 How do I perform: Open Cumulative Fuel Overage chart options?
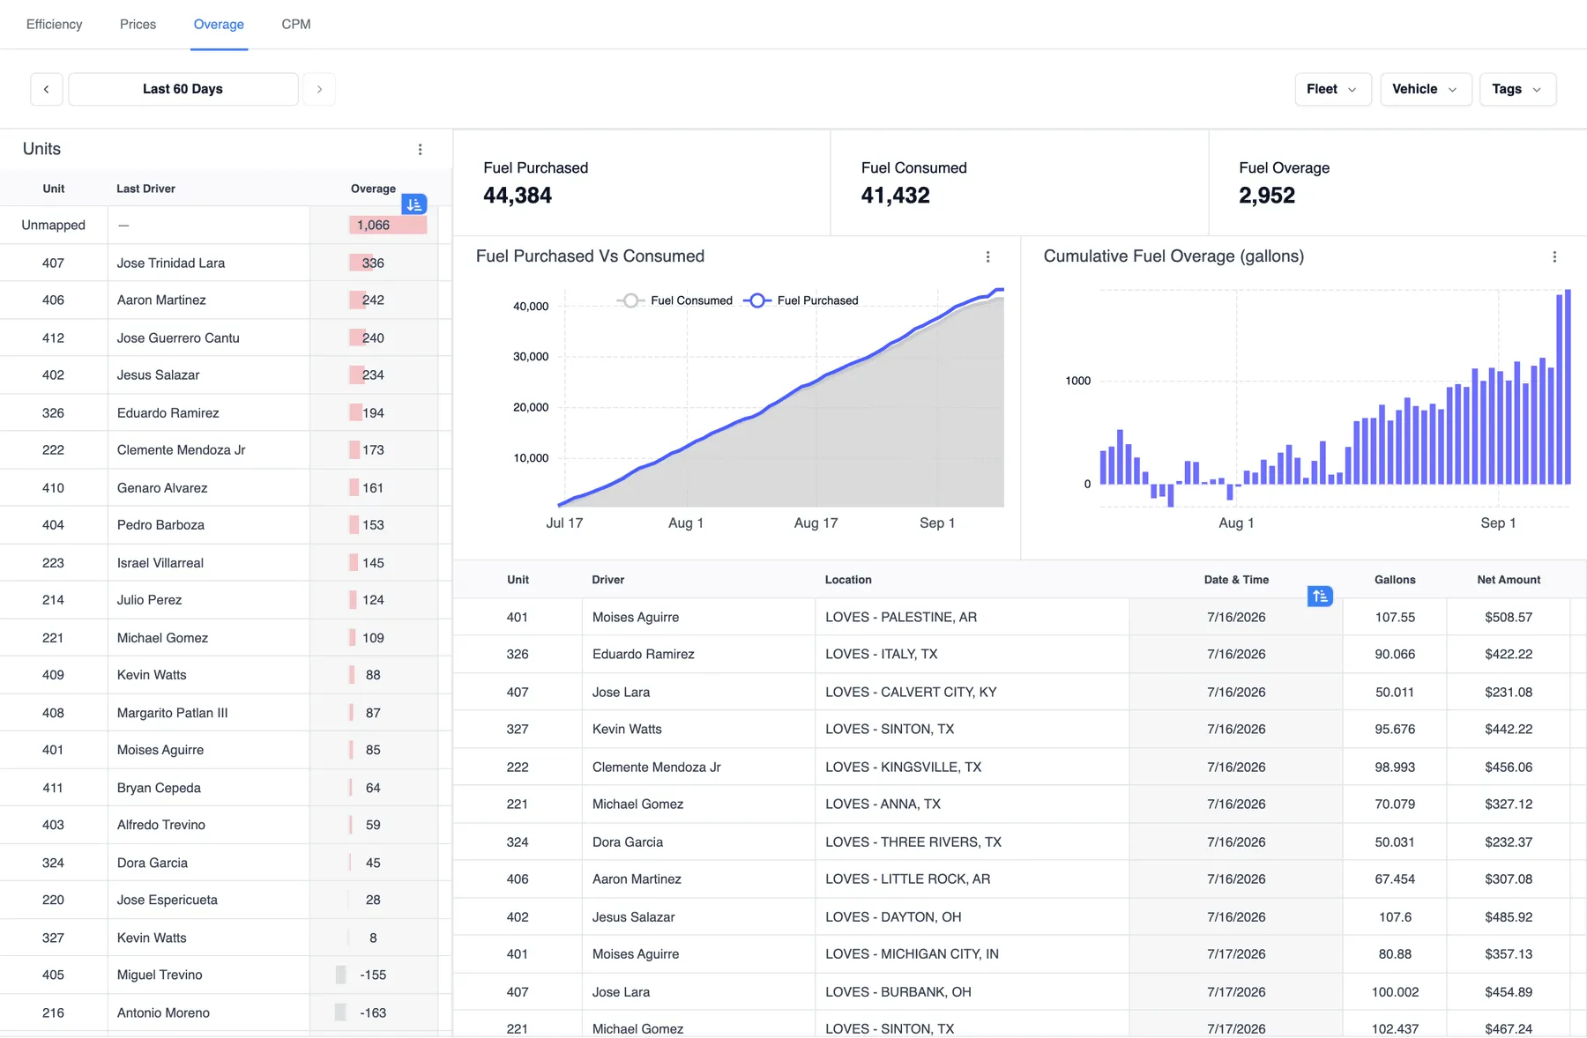tap(1554, 256)
